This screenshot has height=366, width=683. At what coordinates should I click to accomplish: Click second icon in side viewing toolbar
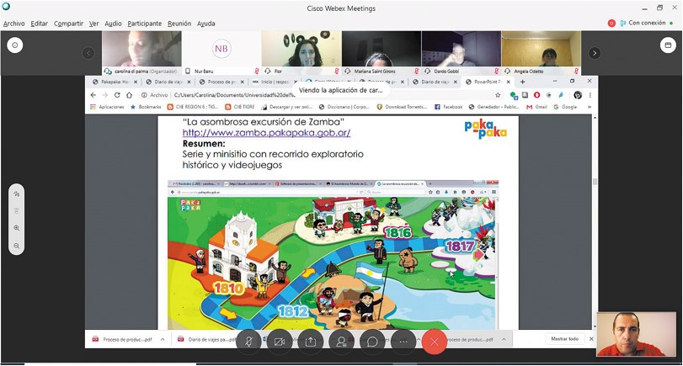pyautogui.click(x=17, y=211)
